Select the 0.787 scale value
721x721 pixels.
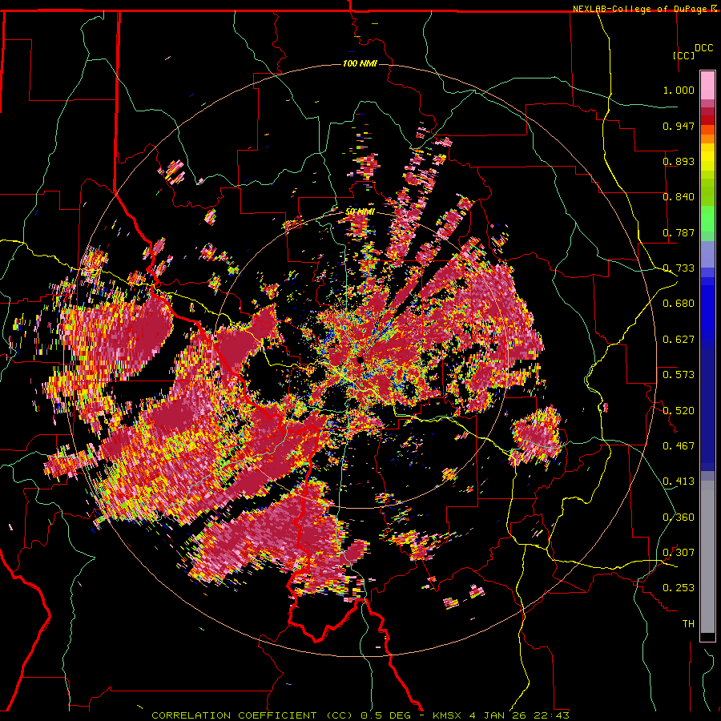[x=679, y=232]
